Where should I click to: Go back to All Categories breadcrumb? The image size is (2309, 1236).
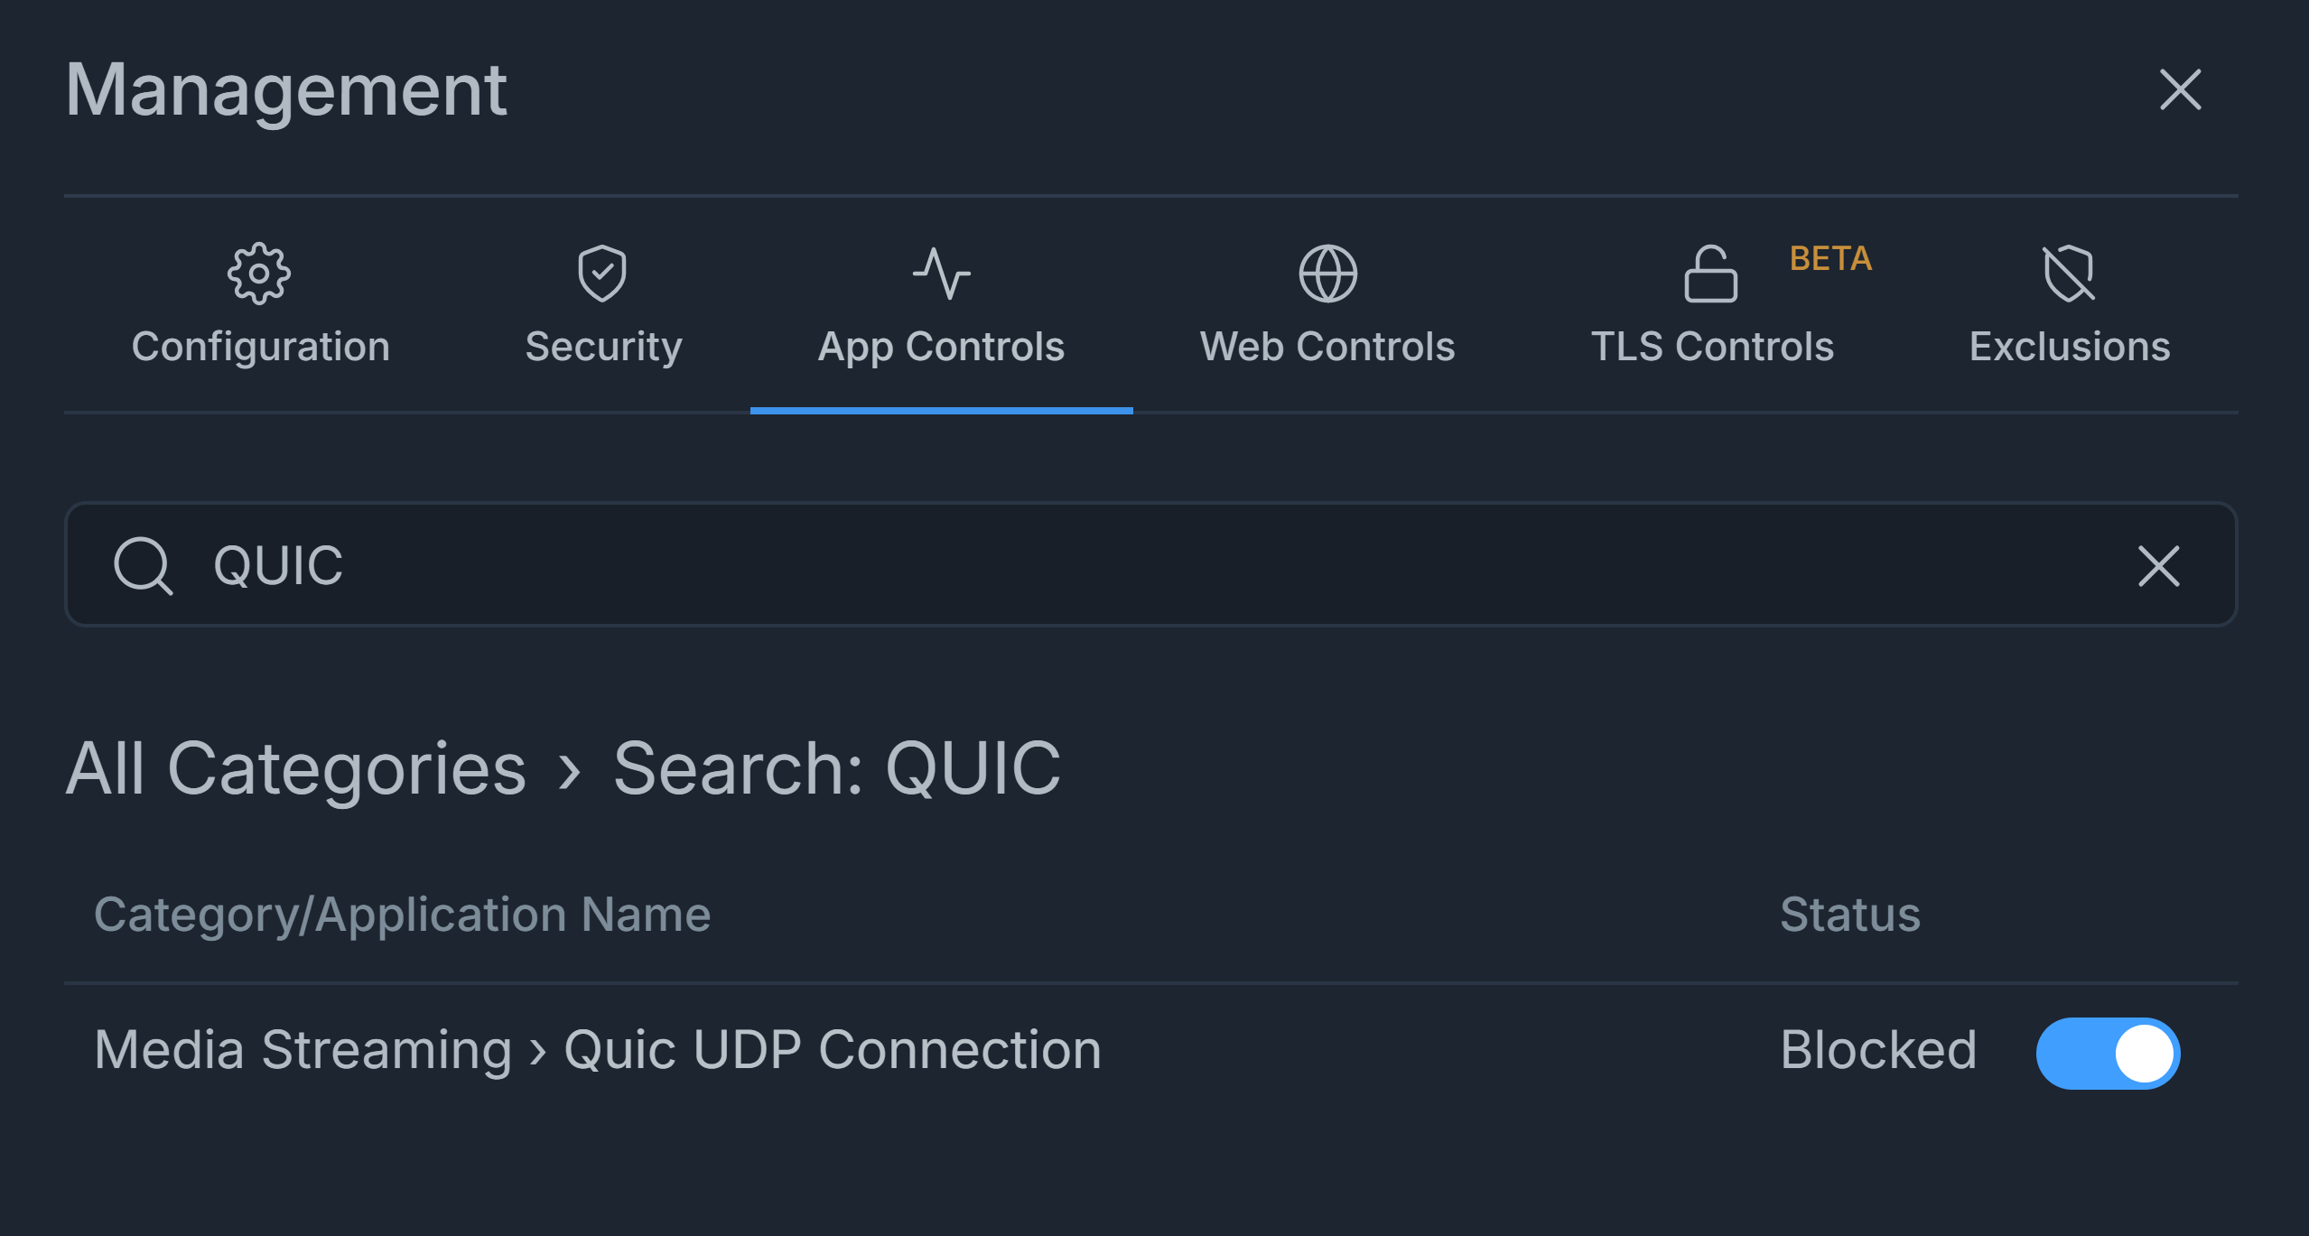296,768
